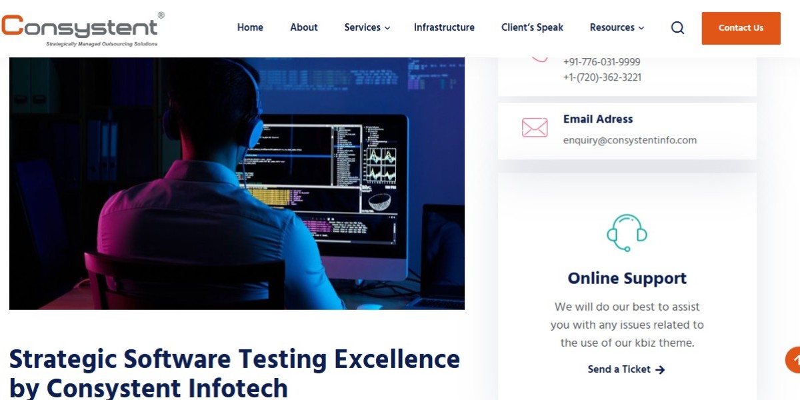Open the Client's Speak page

tap(532, 27)
